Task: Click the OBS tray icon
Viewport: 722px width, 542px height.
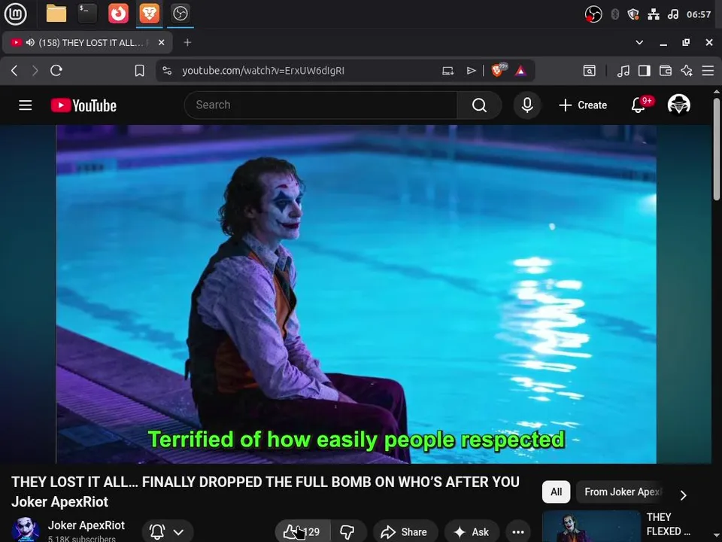Action: (593, 14)
